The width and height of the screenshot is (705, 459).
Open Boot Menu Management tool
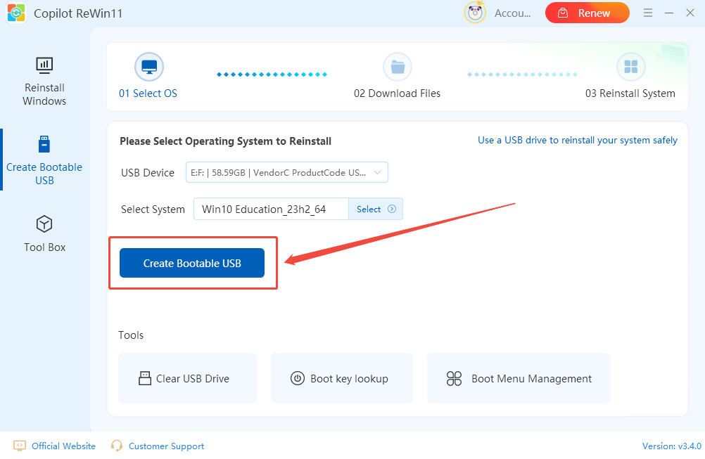click(518, 378)
